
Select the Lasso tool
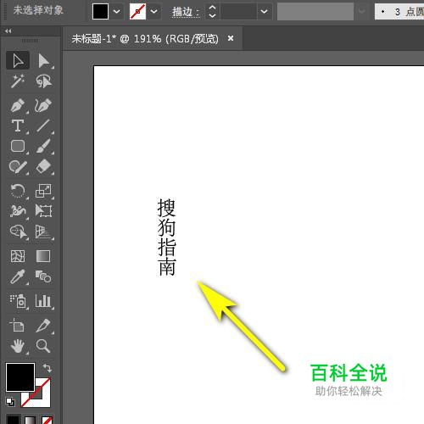click(43, 81)
